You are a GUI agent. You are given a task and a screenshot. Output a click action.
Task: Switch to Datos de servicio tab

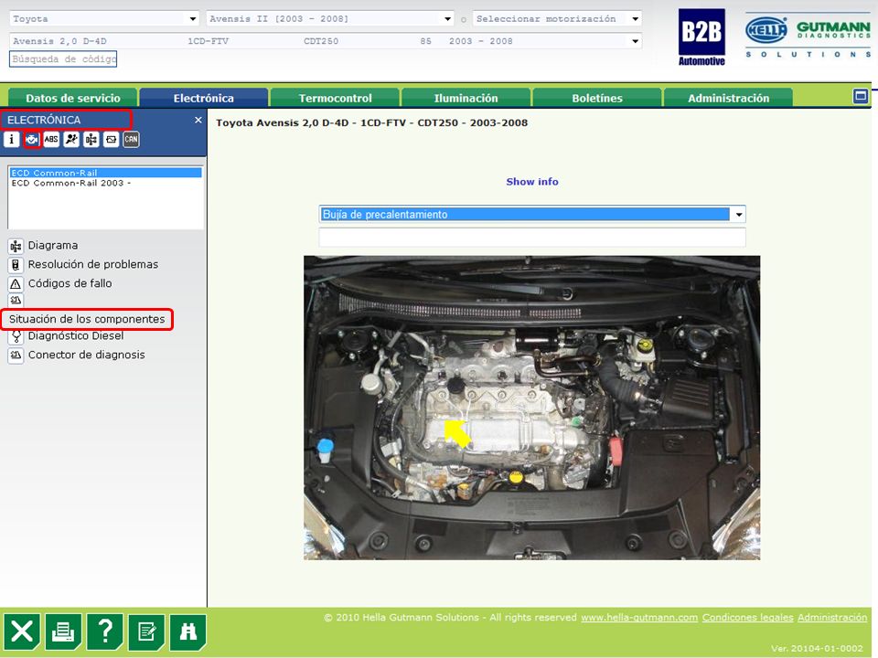pyautogui.click(x=73, y=98)
